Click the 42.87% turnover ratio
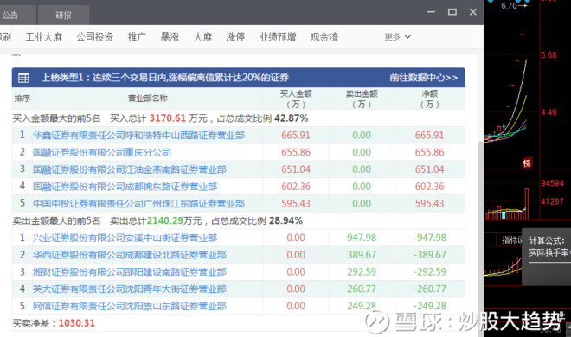The width and height of the screenshot is (571, 337). point(291,118)
